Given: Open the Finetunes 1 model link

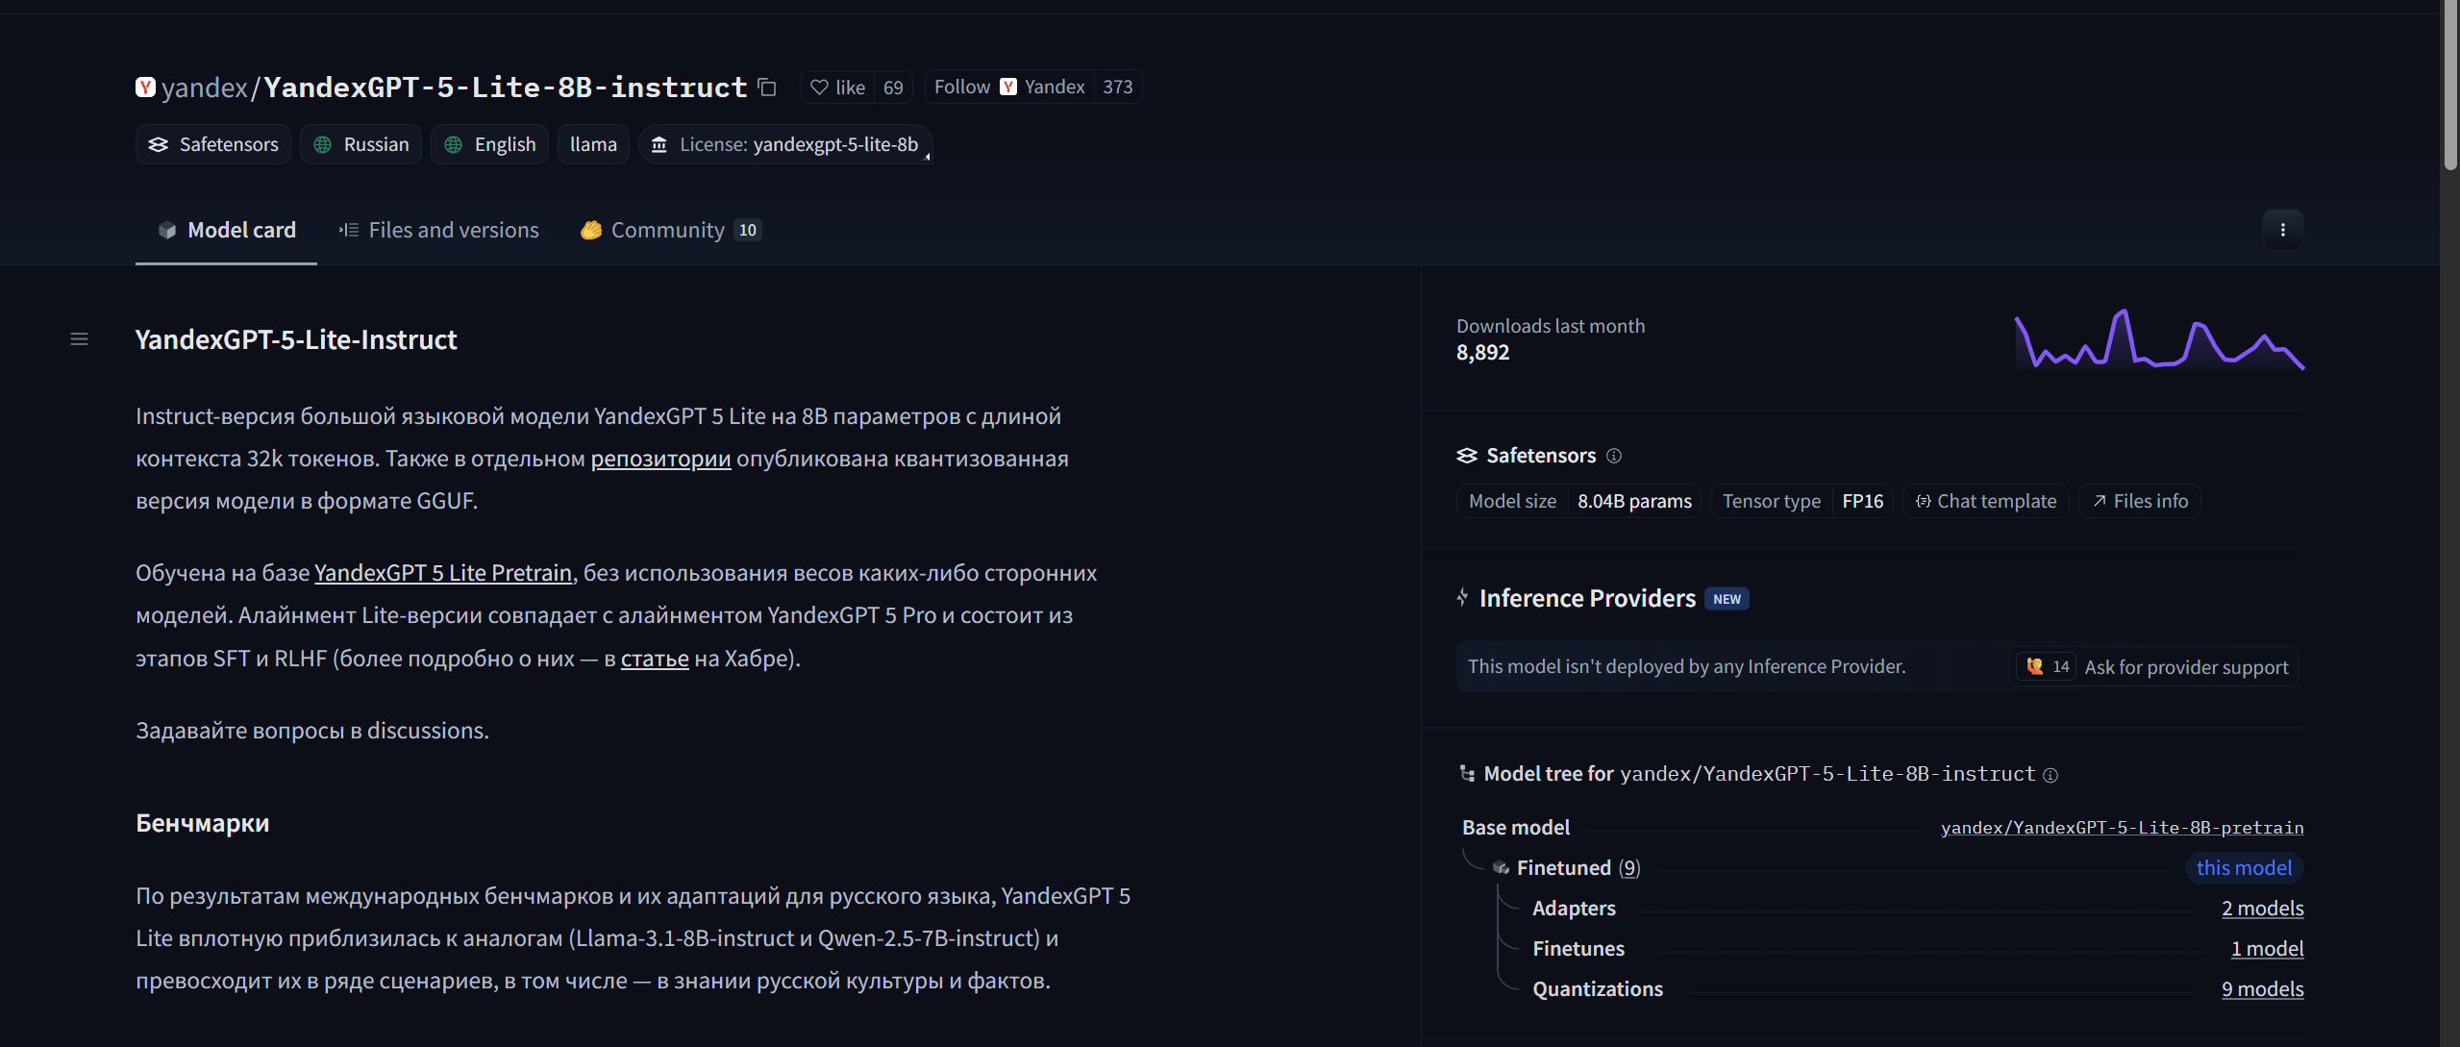Looking at the screenshot, I should pyautogui.click(x=2267, y=948).
